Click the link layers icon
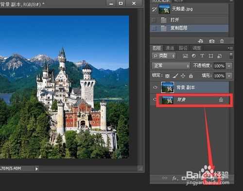 (x=164, y=178)
